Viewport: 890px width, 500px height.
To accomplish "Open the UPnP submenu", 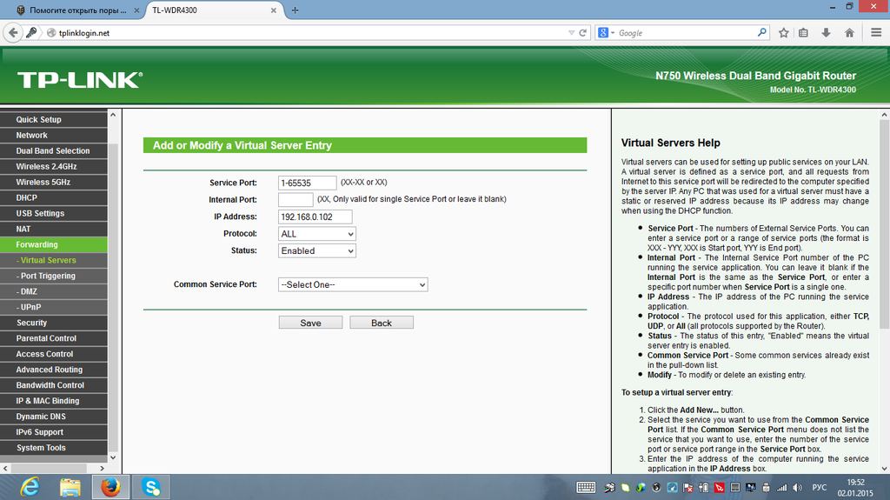I will tap(53, 307).
